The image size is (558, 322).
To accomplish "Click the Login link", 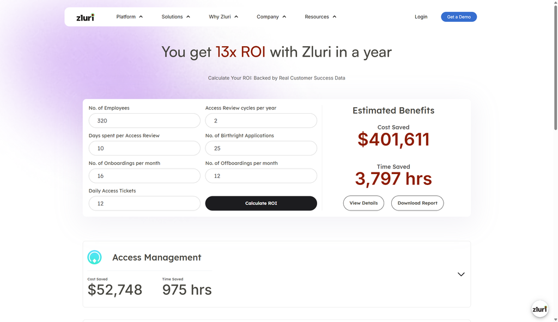I will [x=421, y=16].
